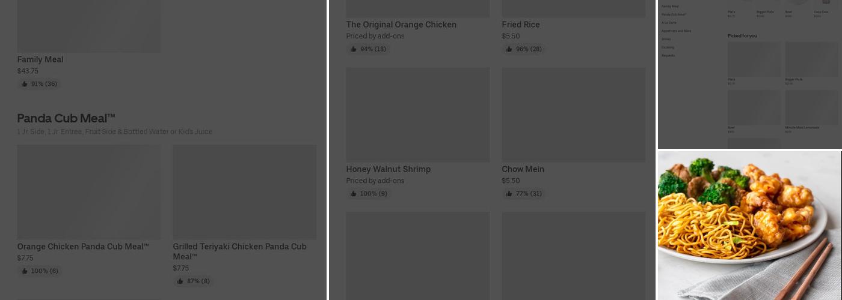Jump to Appetizers and More category

(x=676, y=31)
